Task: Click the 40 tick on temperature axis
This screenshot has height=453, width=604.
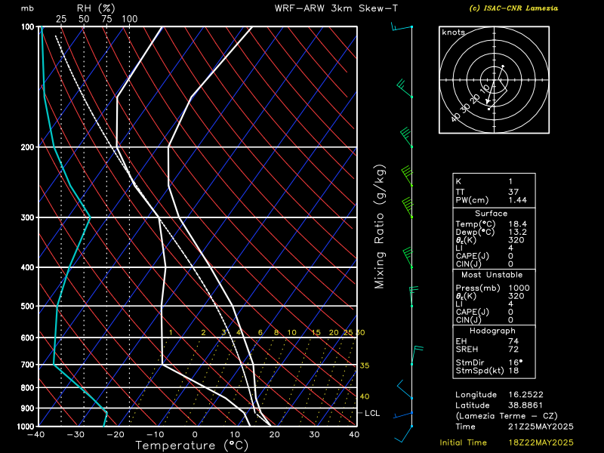Action: tap(354, 434)
